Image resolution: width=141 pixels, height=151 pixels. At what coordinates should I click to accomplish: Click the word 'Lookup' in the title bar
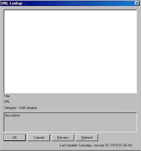pos(16,3)
